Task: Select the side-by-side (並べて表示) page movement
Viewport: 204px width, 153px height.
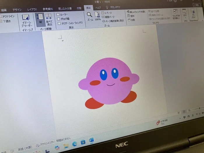Action: click(x=49, y=20)
